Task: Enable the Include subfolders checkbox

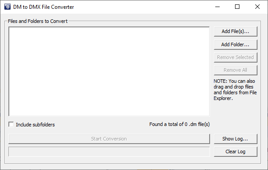Action: pyautogui.click(x=11, y=124)
